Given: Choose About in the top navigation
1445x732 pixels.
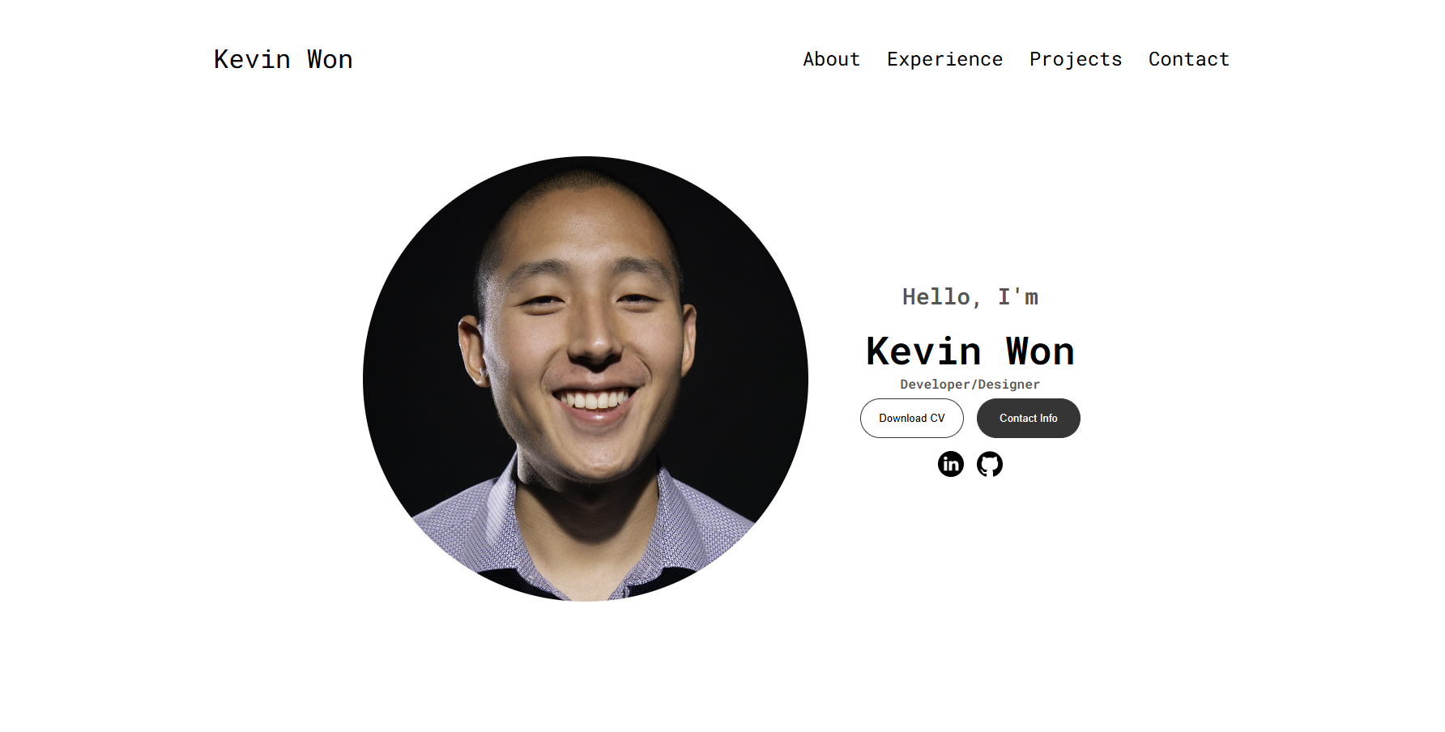Looking at the screenshot, I should [831, 59].
